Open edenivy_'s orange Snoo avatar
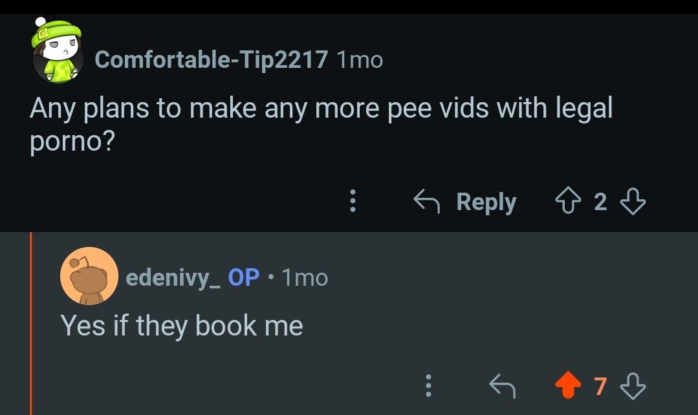 pos(89,276)
